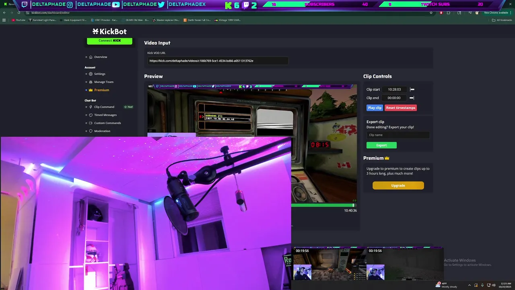Viewport: 515px width, 290px height.
Task: Open the CRKT Provoke bookmark
Action: pyautogui.click(x=104, y=20)
